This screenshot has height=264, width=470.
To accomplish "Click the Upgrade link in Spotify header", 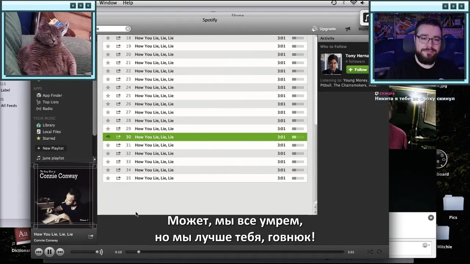I will click(328, 29).
